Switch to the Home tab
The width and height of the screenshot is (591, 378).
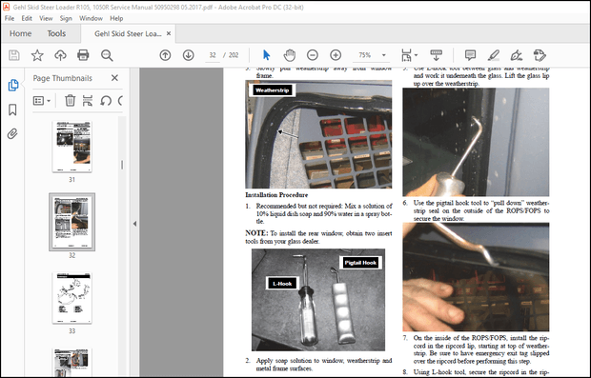pyautogui.click(x=20, y=33)
